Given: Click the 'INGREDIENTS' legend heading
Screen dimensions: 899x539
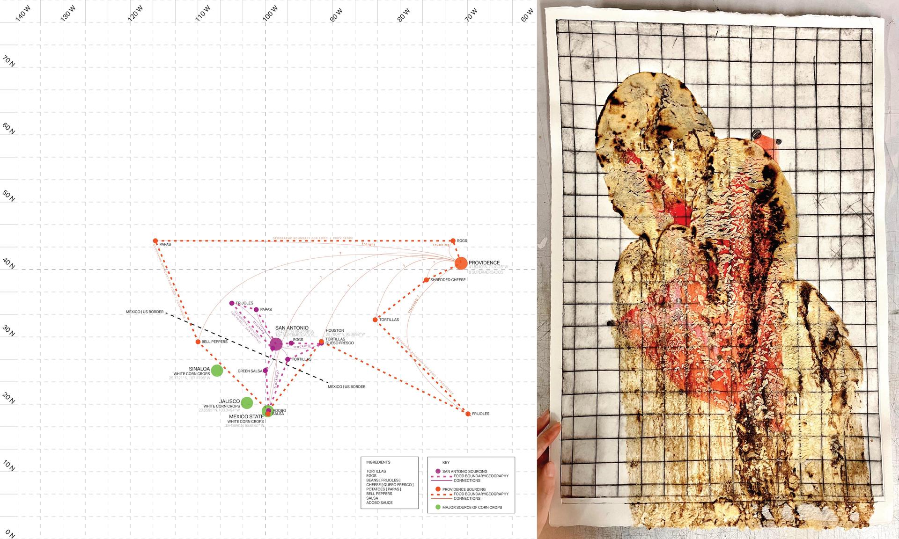Looking at the screenshot, I should click(378, 462).
